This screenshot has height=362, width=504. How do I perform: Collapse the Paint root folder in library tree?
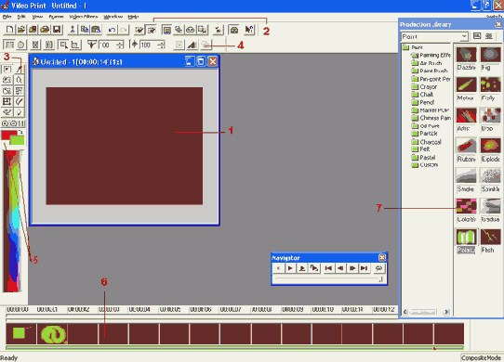point(405,47)
